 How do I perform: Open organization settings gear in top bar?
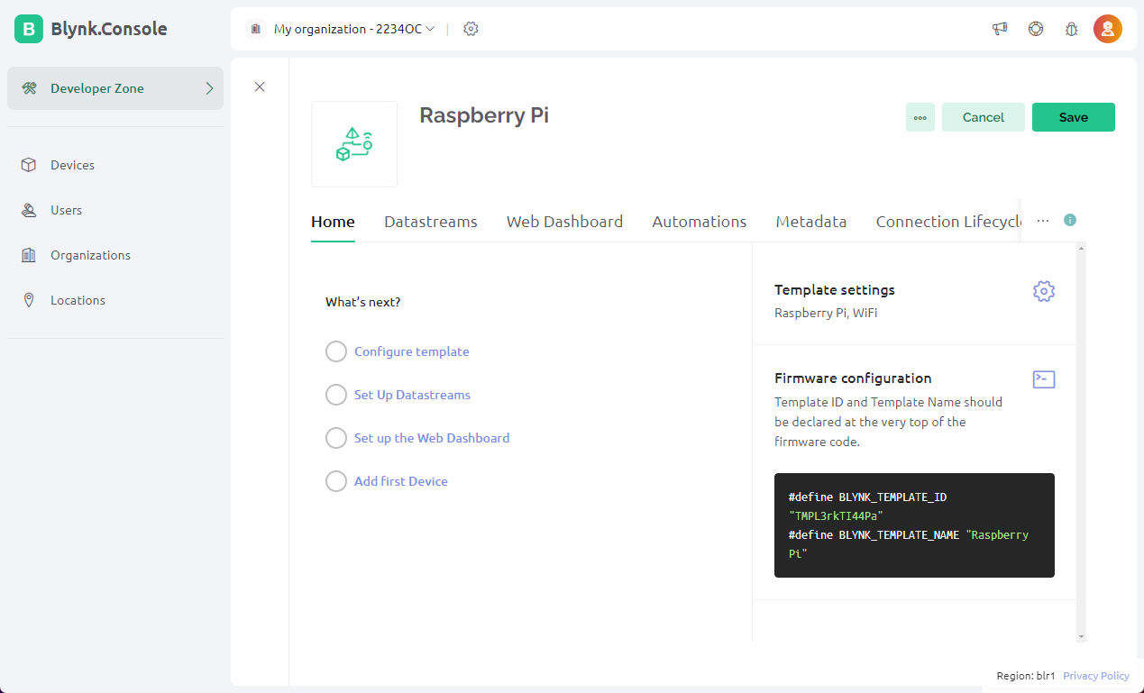click(x=471, y=29)
